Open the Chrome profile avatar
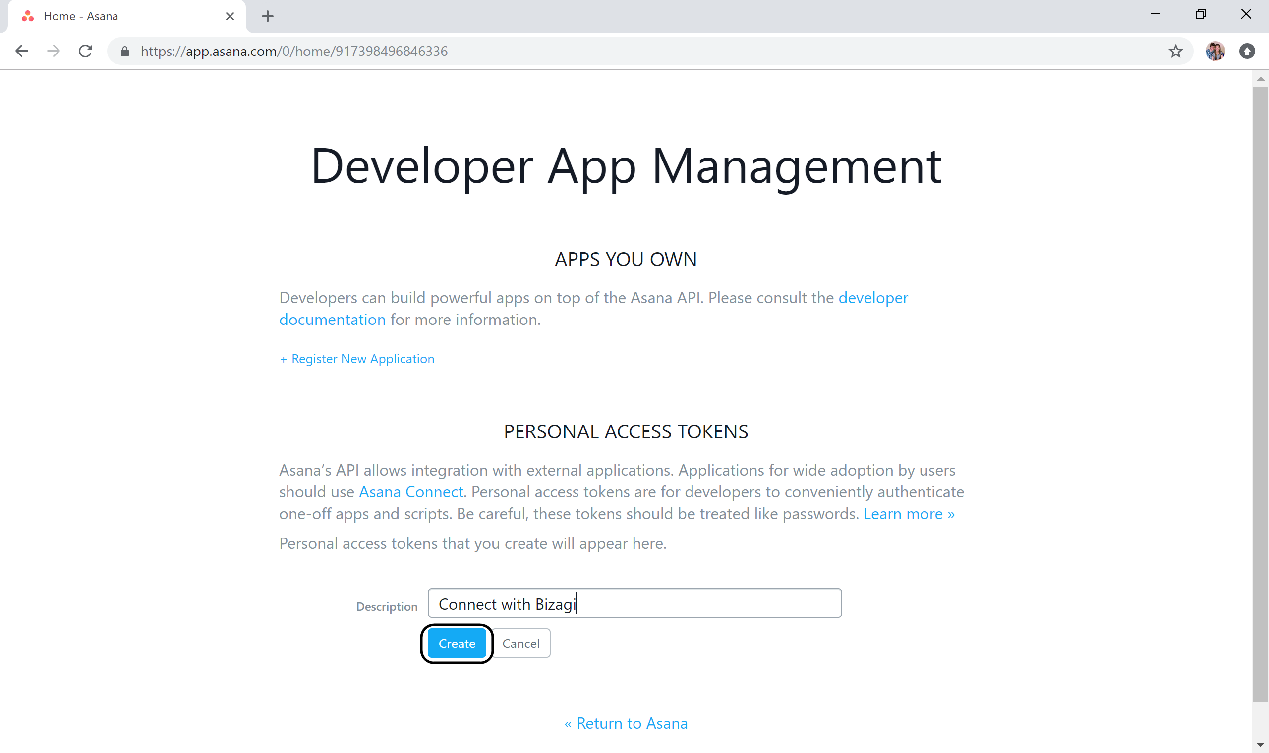 click(x=1215, y=51)
